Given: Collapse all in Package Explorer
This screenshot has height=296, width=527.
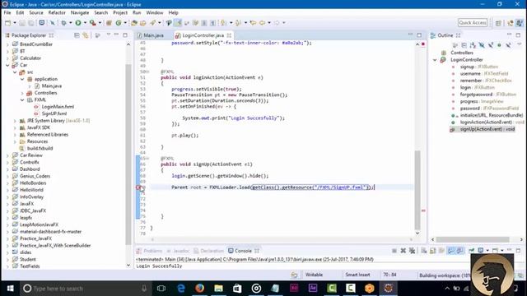Looking at the screenshot, I should 77,35.
